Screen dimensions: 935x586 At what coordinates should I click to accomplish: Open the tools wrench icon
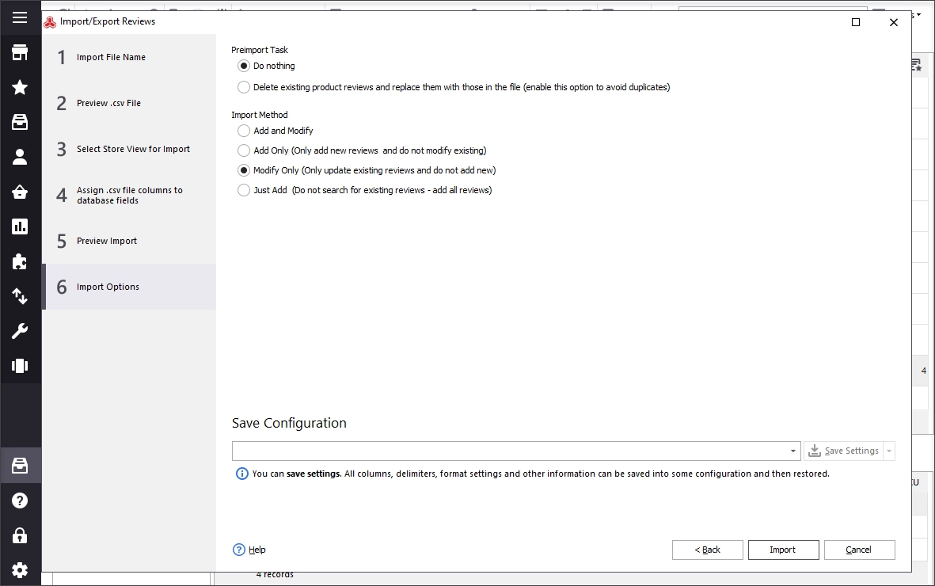click(20, 330)
